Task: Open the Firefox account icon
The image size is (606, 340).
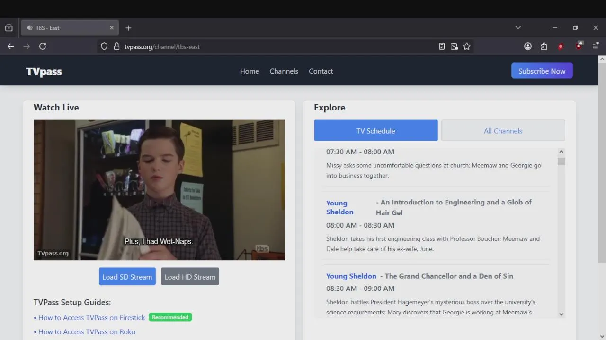Action: point(528,46)
